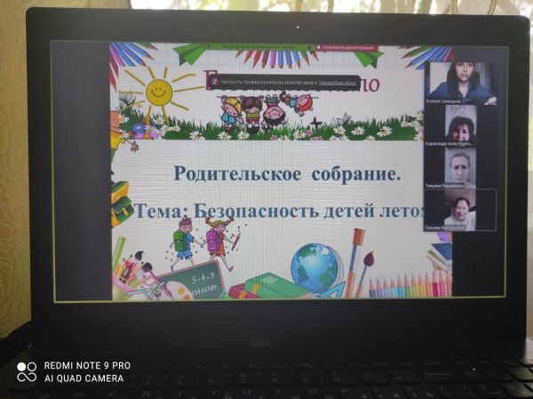Screen dimensions: 533x399
Task: Select the top participant video of Ксения
Action: coord(459,82)
